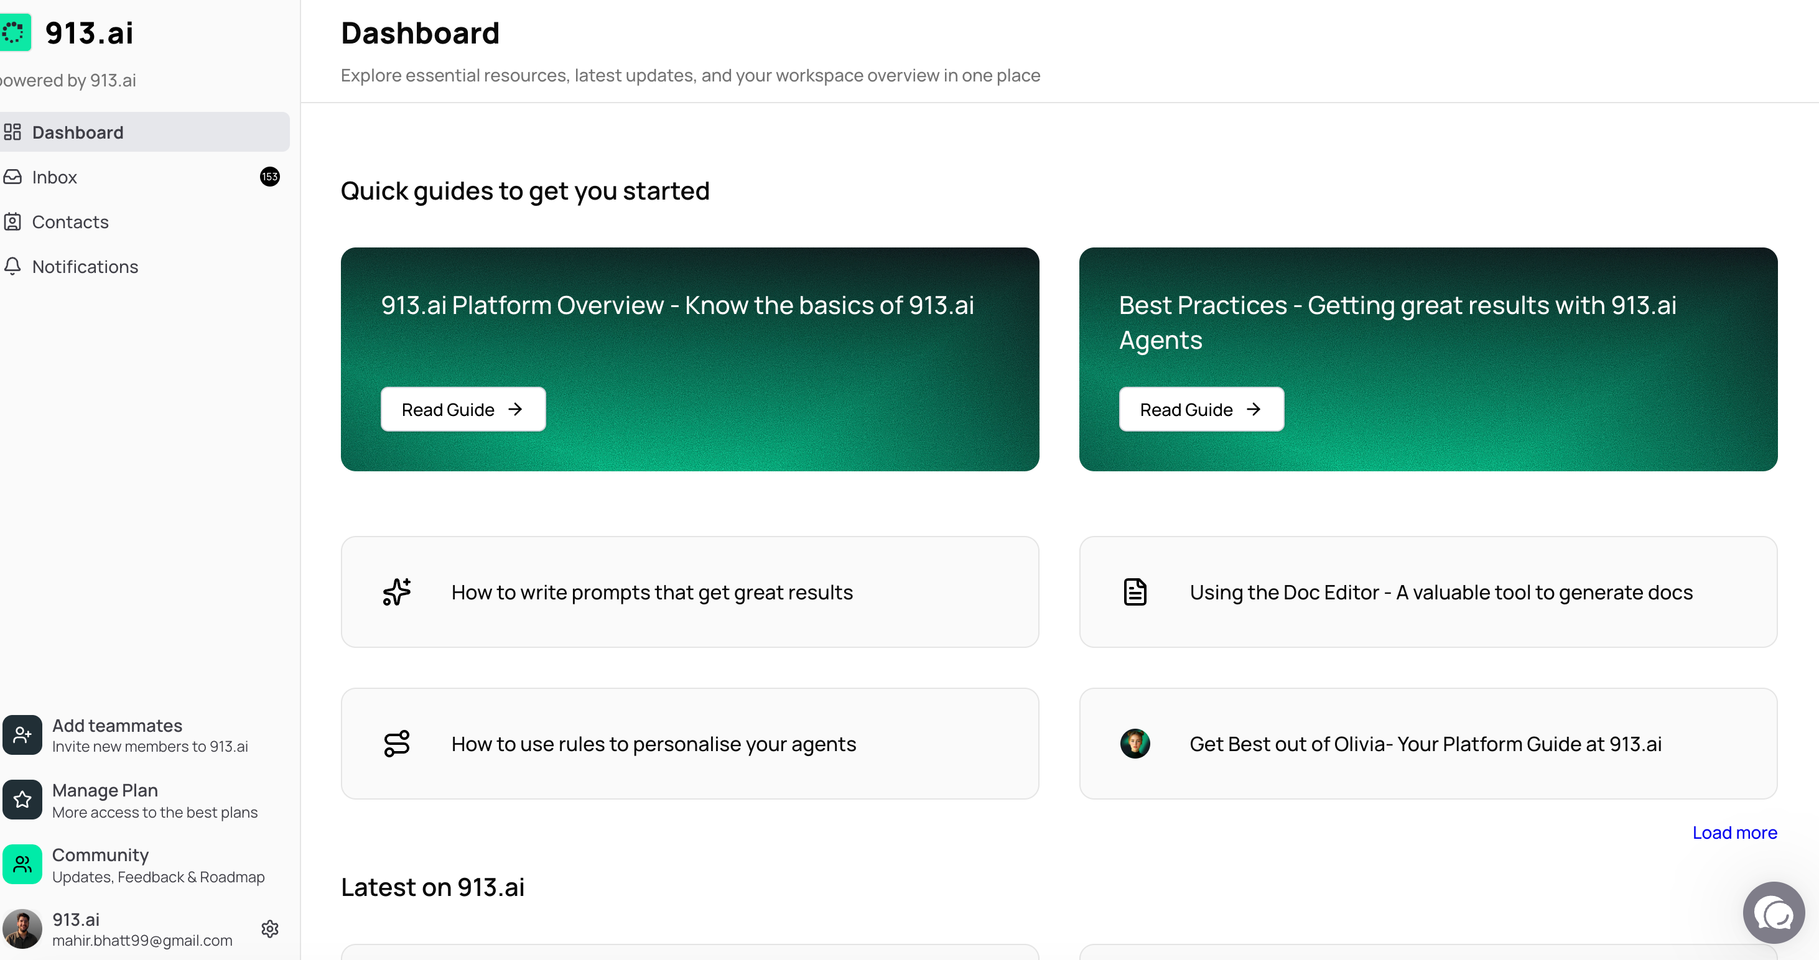Click the Add teammates person-plus icon
This screenshot has height=960, width=1819.
pos(22,735)
